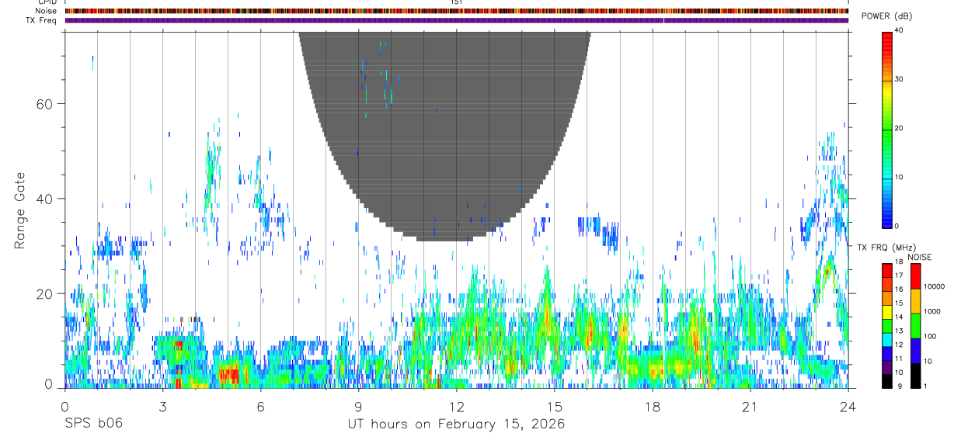This screenshot has width=954, height=440.
Task: Click the 10000 label on the NOISE scale
Action: point(935,286)
